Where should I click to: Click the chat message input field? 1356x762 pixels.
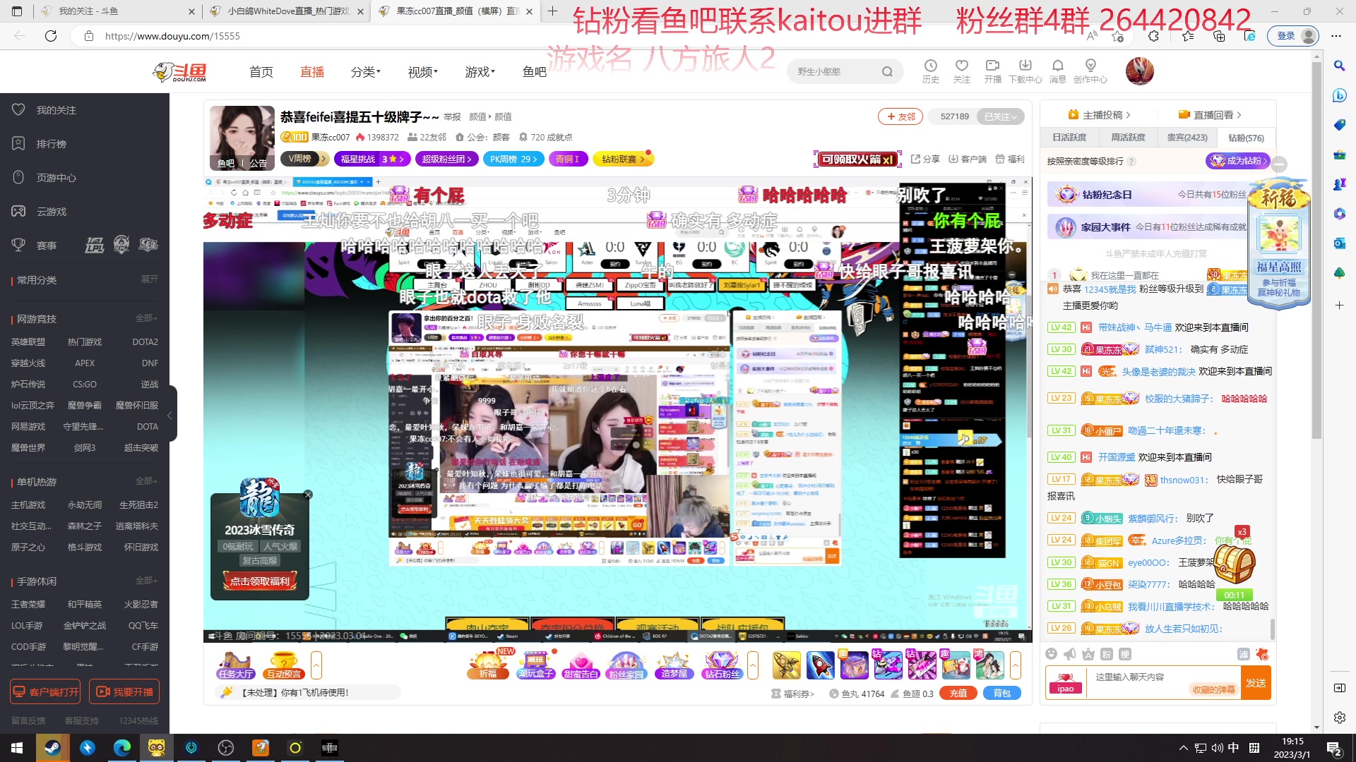pos(1158,677)
